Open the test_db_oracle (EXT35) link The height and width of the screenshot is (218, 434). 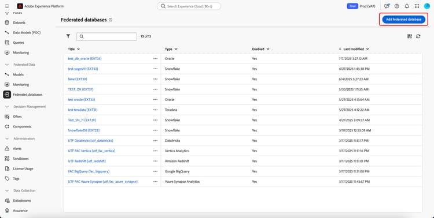[x=84, y=58]
